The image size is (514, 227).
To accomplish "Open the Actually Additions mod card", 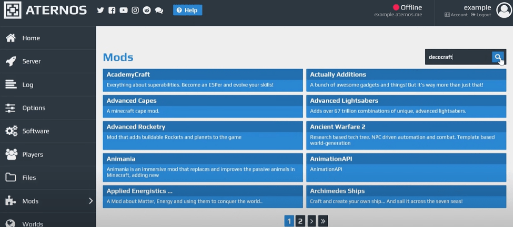I will click(x=406, y=80).
